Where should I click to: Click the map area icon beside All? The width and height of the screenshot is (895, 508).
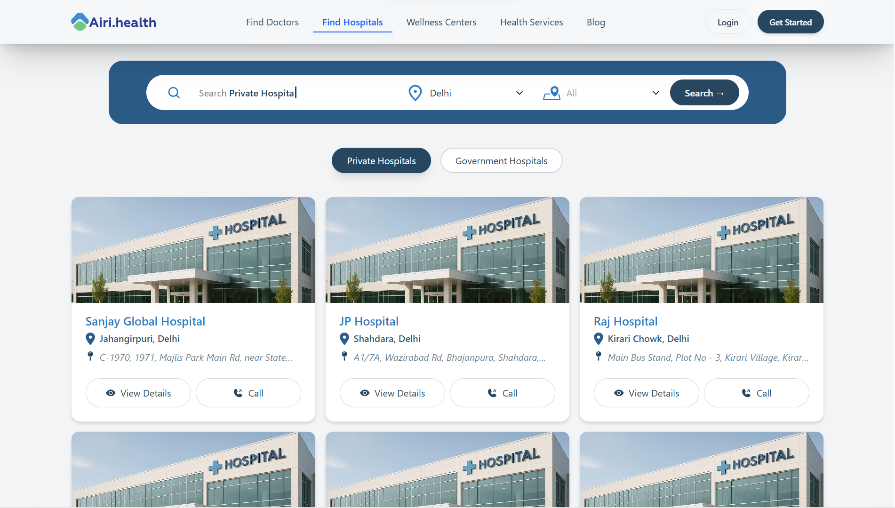(551, 93)
